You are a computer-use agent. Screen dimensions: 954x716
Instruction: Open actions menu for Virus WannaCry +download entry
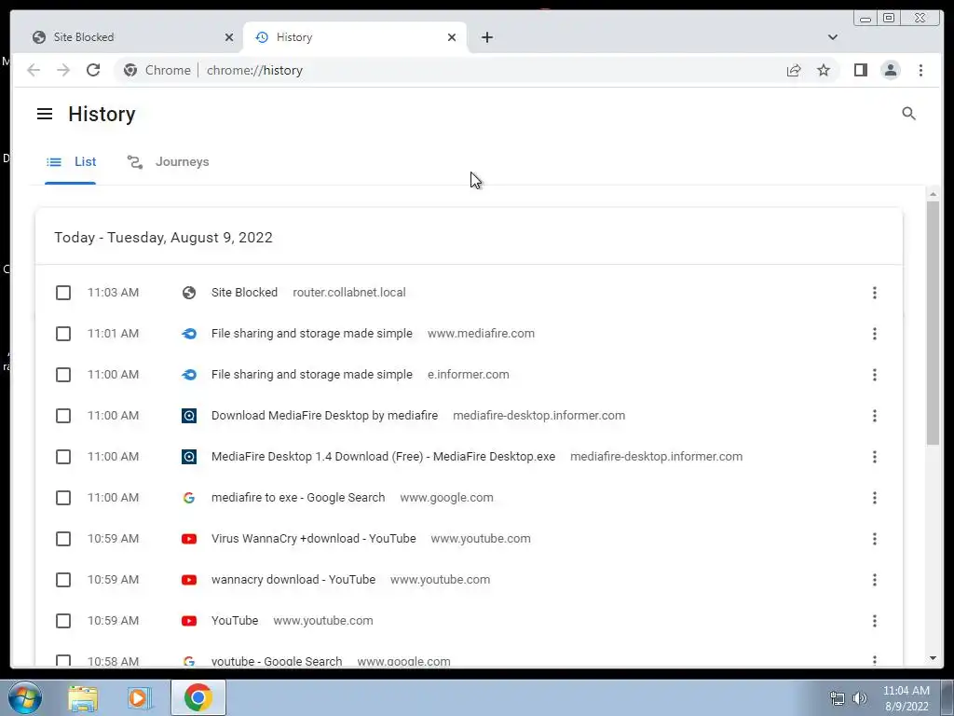(874, 539)
